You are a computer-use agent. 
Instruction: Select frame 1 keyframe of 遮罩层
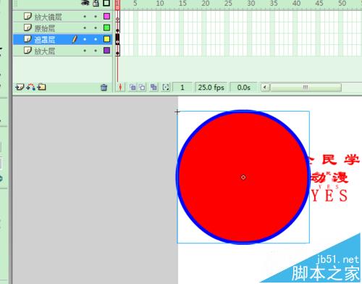coord(117,39)
